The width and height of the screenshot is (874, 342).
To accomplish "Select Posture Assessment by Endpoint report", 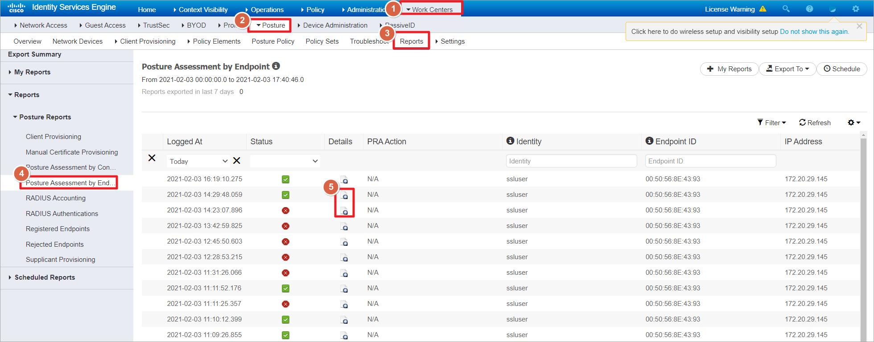I will pyautogui.click(x=70, y=183).
